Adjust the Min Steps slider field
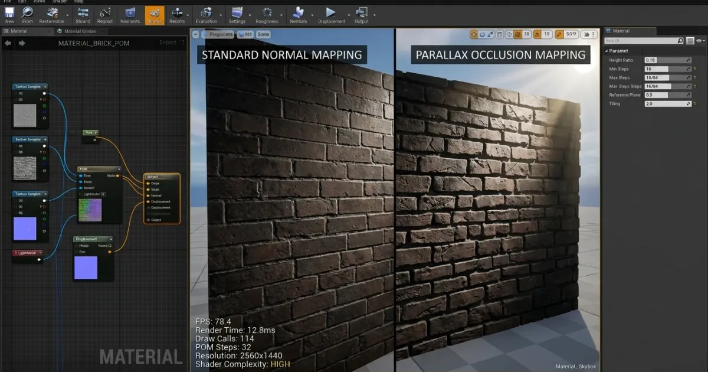The width and height of the screenshot is (708, 372). 668,69
